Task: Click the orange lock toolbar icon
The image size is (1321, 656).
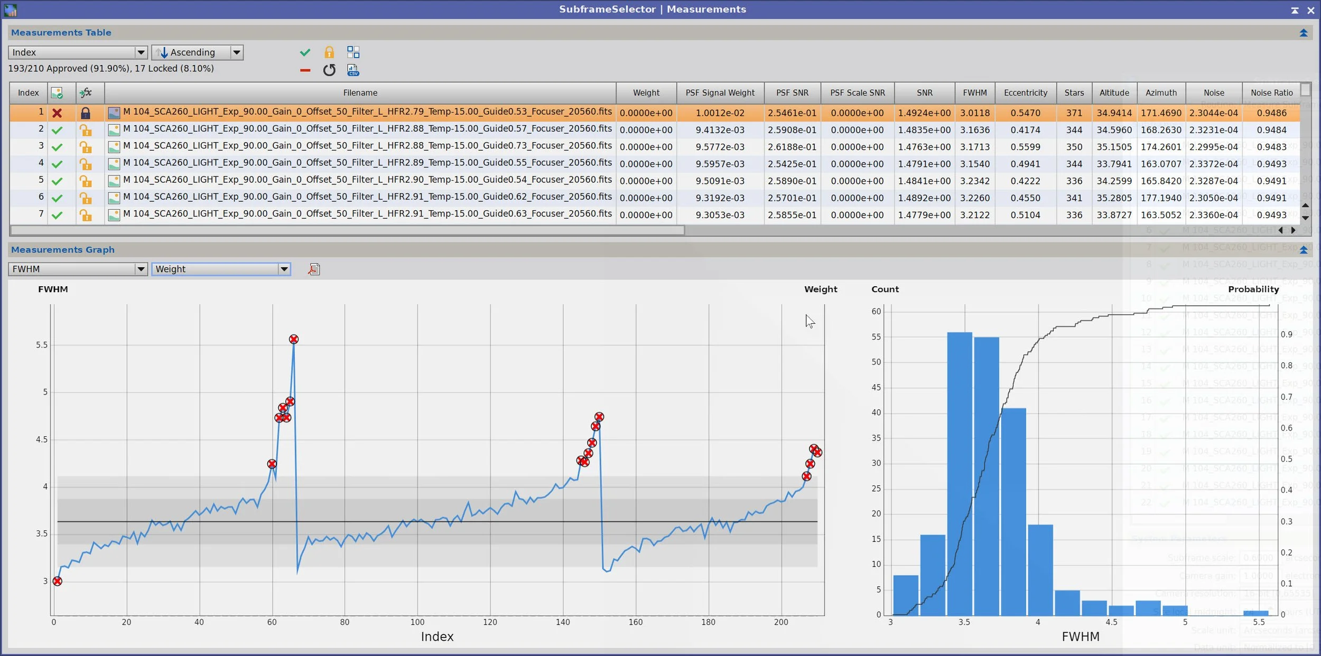Action: point(329,52)
